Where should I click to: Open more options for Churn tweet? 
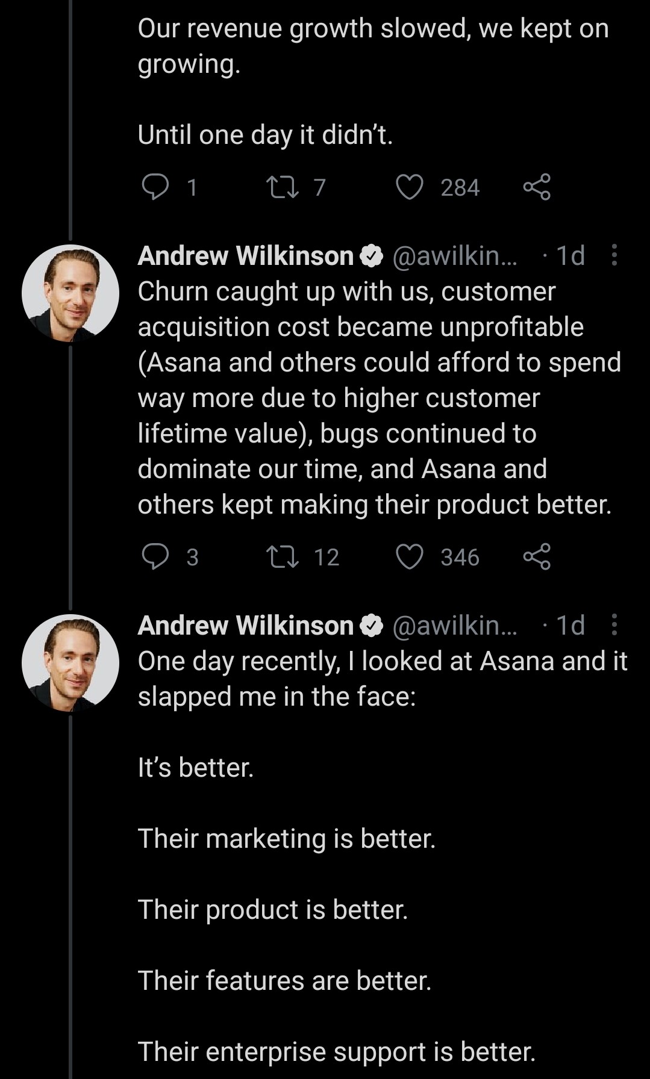614,255
